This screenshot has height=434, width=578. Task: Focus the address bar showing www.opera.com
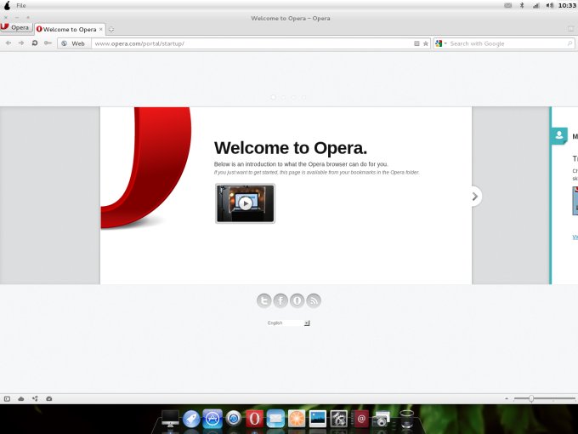(252, 43)
